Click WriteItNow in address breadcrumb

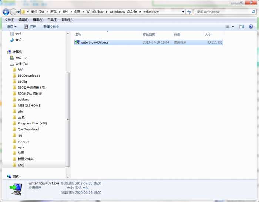(x=95, y=12)
